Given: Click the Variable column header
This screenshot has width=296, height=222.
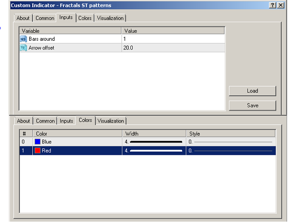Looking at the screenshot, I should (x=70, y=31).
